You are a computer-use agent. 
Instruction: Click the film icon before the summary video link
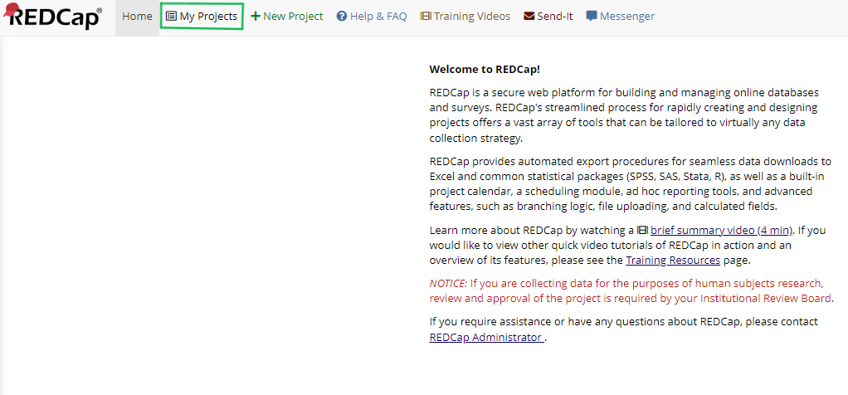(642, 230)
